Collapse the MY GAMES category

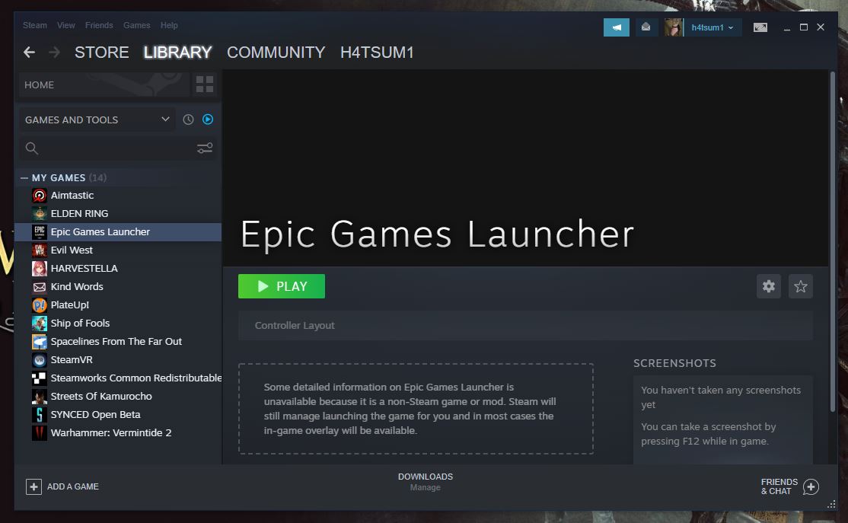point(24,177)
